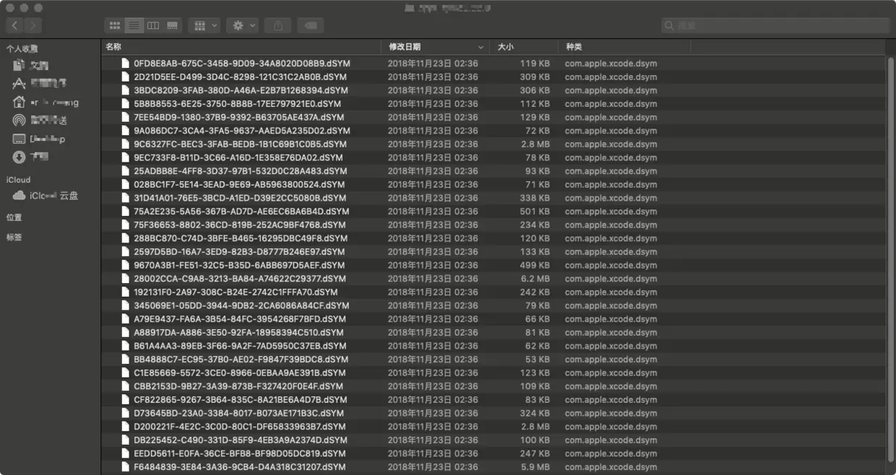Image resolution: width=896 pixels, height=475 pixels.
Task: Select file DB225452-C490-331D-85F9-4EB3A9A2374D.dSYM
Action: click(240, 440)
